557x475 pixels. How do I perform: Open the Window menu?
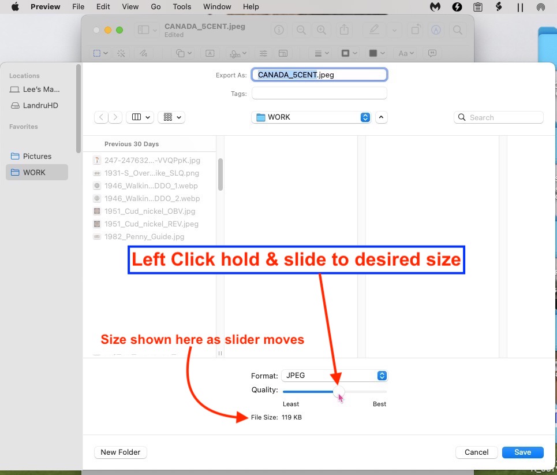(x=217, y=7)
